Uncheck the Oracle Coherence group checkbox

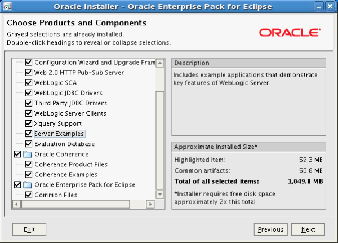pos(17,154)
